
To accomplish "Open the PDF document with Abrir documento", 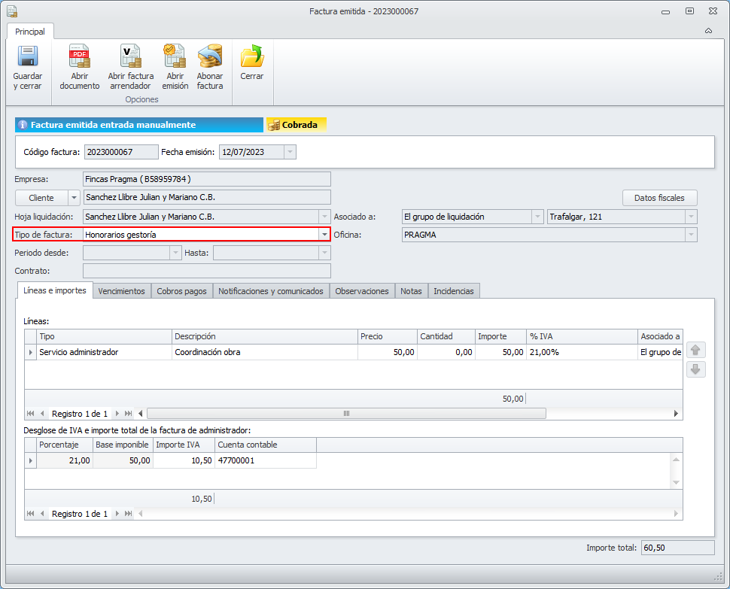I will (79, 58).
